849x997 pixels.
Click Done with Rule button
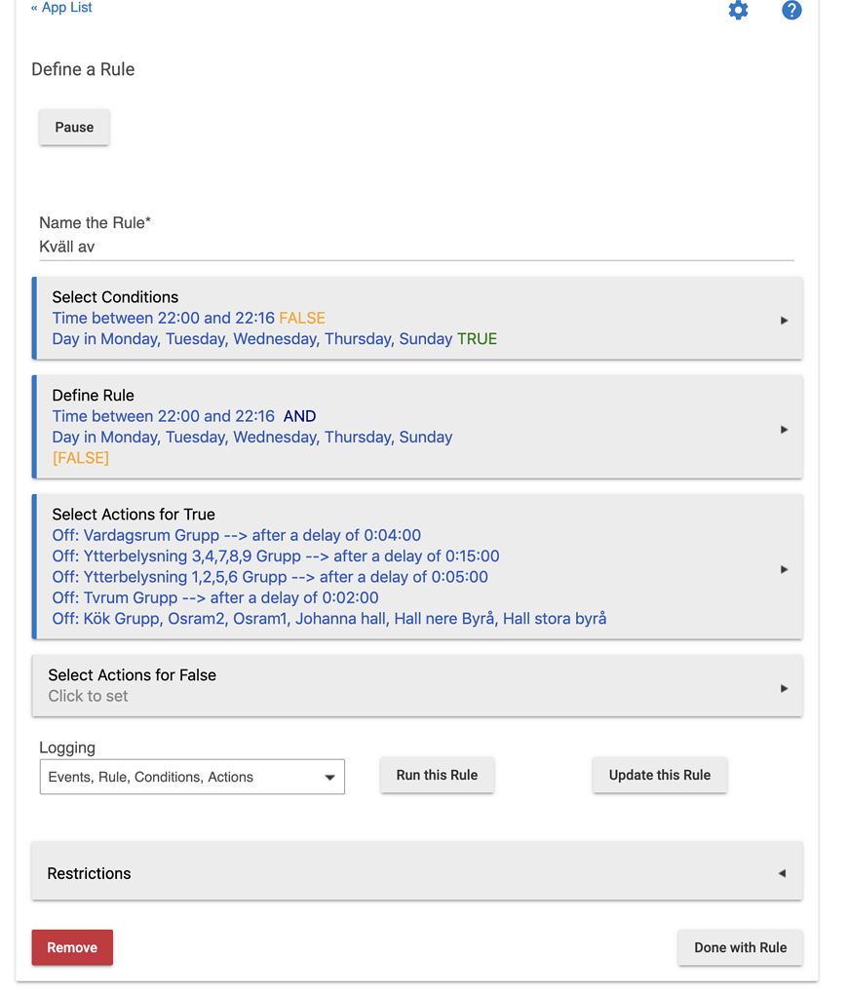coord(740,947)
